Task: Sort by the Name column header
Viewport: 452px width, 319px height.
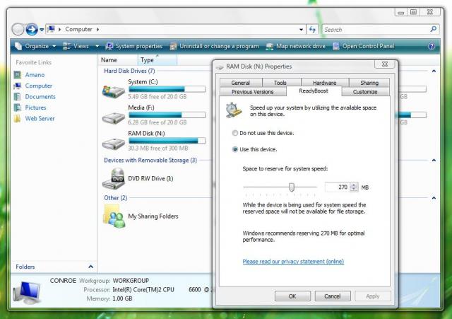Action: point(118,60)
